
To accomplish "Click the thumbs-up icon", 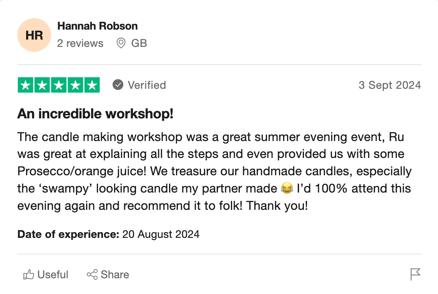I will [x=29, y=275].
